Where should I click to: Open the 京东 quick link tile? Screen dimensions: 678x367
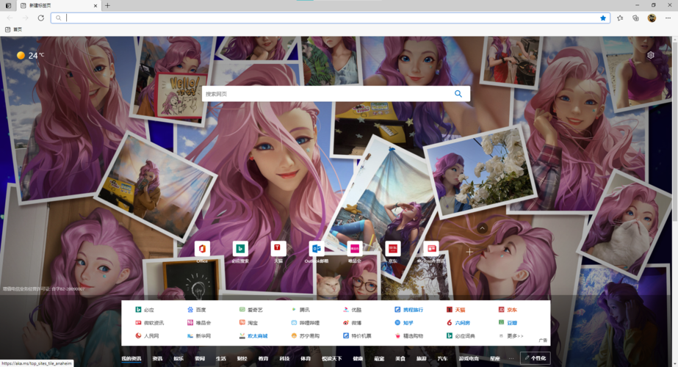393,249
